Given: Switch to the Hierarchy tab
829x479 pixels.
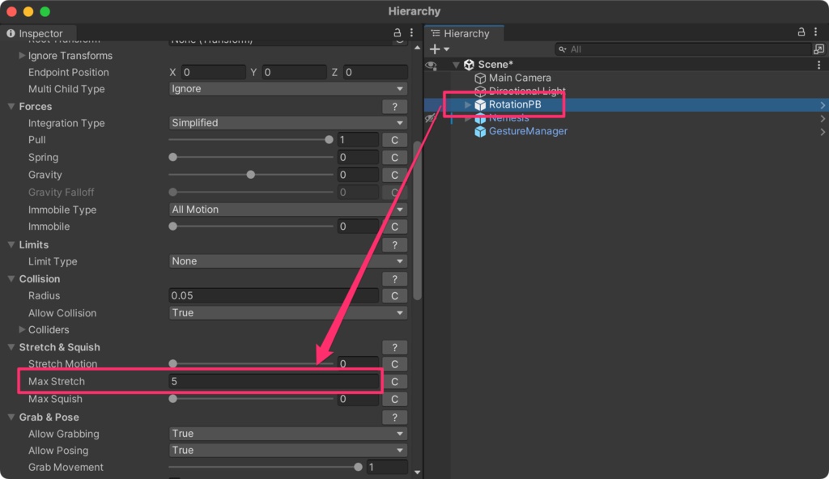Looking at the screenshot, I should pos(466,33).
